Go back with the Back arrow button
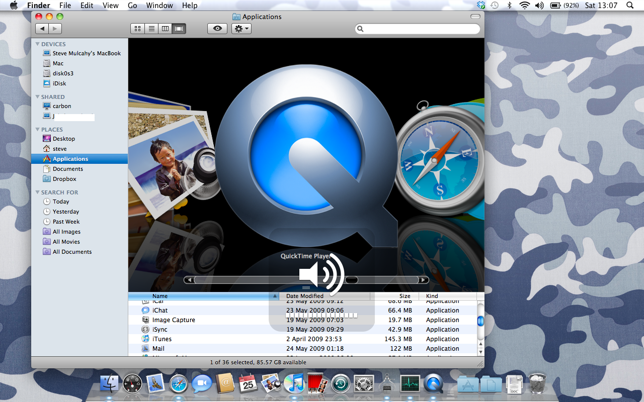The image size is (644, 402). (42, 29)
